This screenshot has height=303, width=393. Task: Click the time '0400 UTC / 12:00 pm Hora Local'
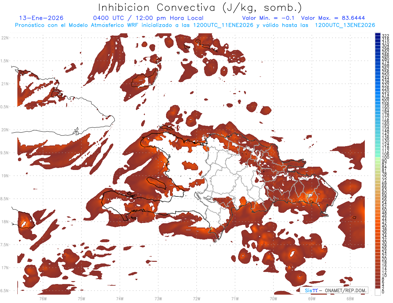(x=148, y=18)
